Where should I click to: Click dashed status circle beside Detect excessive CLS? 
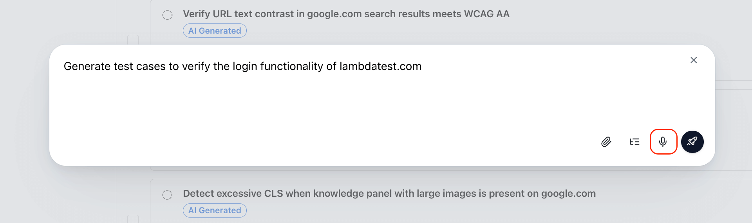167,194
